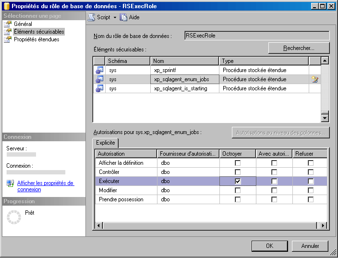Image resolution: width=338 pixels, height=258 pixels.
Task: Click the Rechercher... button
Action: click(299, 48)
